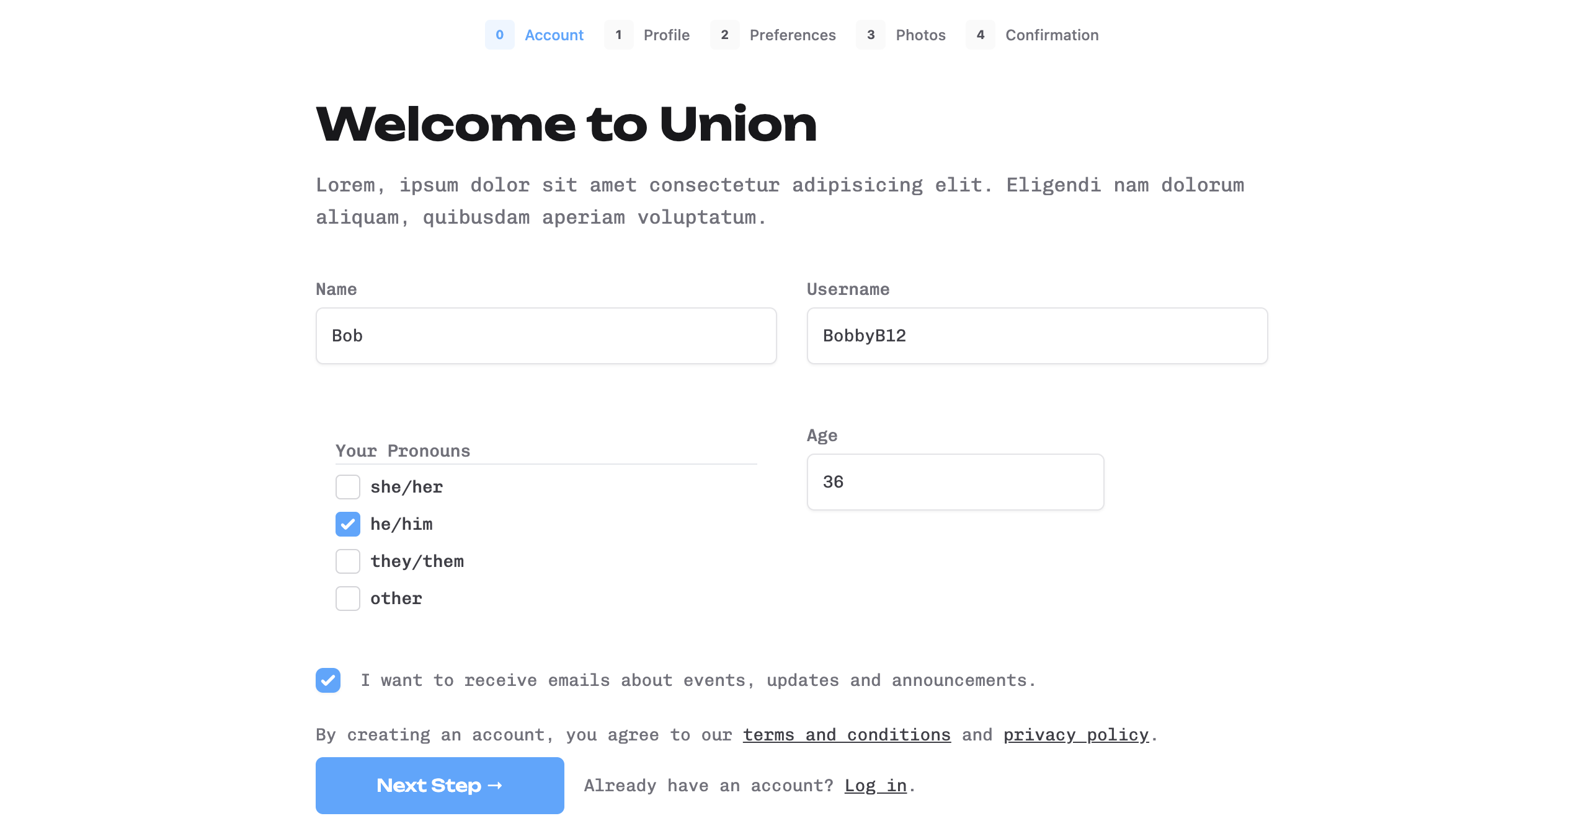The width and height of the screenshot is (1584, 834).
Task: Click the Name field containing Bob
Action: [x=545, y=335]
